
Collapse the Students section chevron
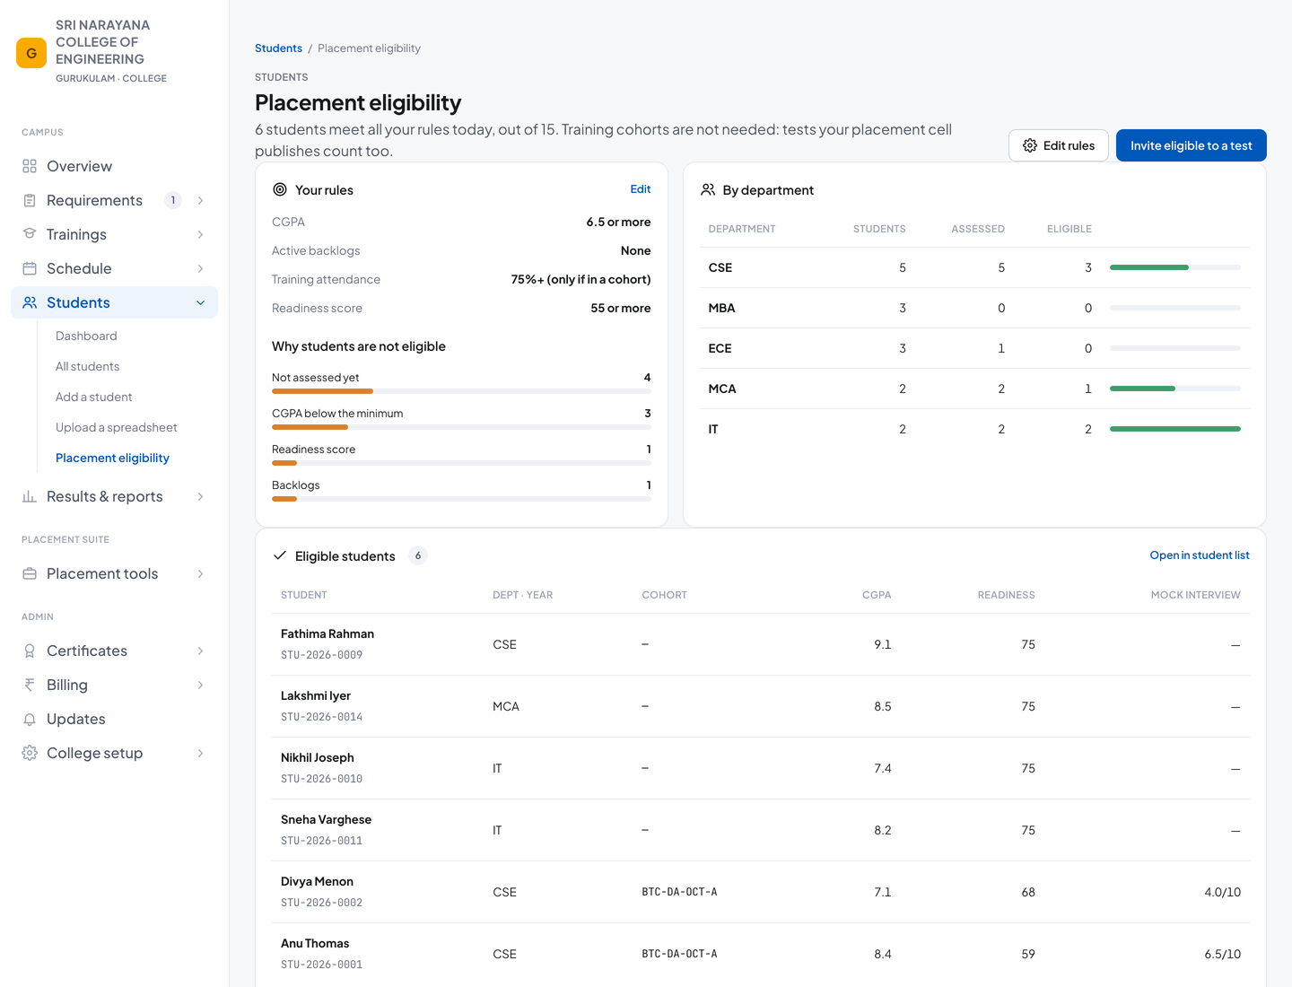[x=200, y=302]
